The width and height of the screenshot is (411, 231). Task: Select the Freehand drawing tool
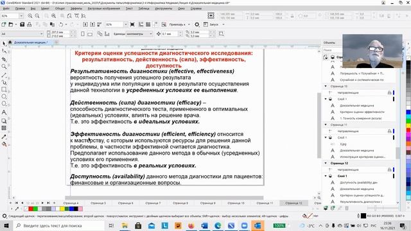[x=4, y=75]
